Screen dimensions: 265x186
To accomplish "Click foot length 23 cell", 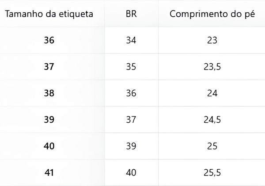I will point(212,40).
